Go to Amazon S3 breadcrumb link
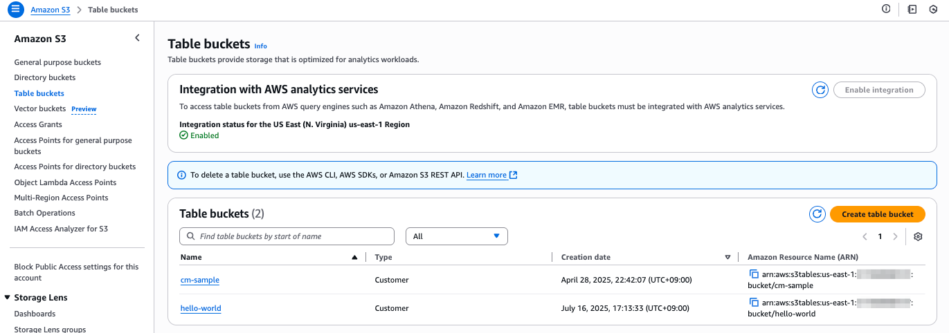 pyautogui.click(x=51, y=10)
